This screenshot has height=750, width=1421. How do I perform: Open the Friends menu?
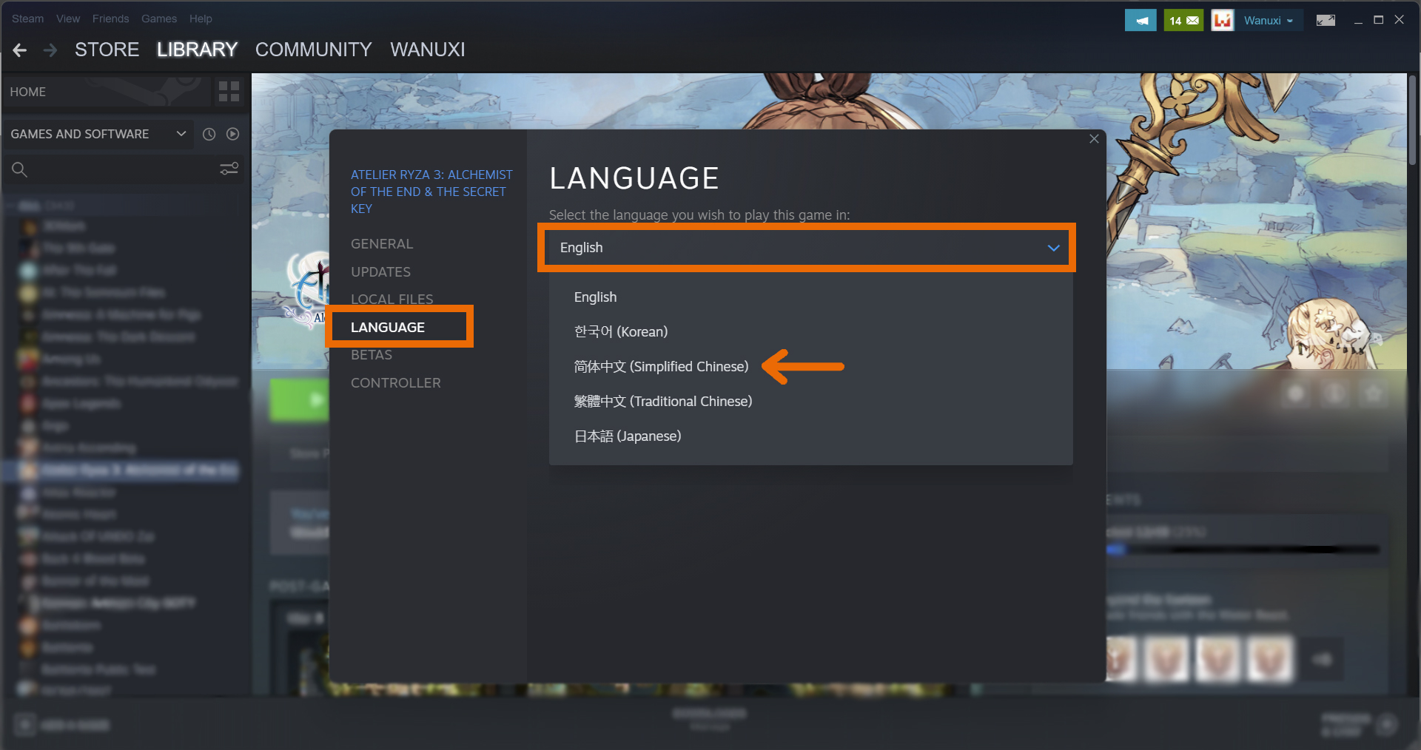click(x=110, y=18)
